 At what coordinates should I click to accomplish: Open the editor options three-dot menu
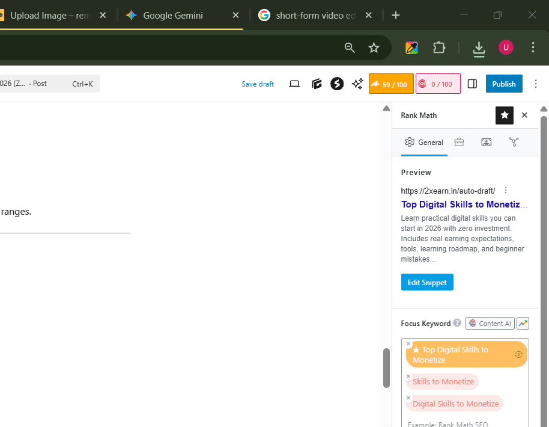tap(536, 84)
